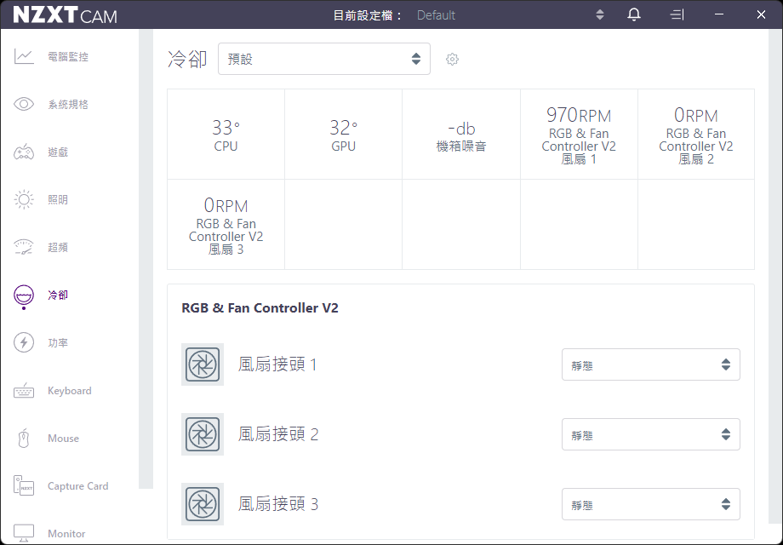Screen dimensions: 783x545
Task: Open the notifications bell
Action: [634, 14]
